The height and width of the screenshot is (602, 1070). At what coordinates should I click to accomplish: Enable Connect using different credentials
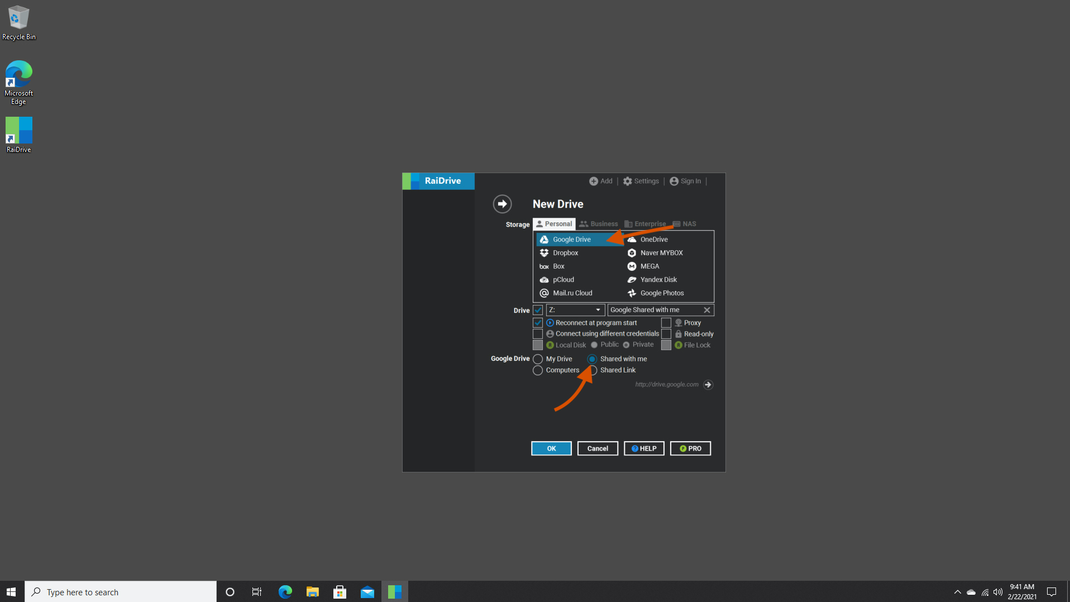click(x=537, y=333)
